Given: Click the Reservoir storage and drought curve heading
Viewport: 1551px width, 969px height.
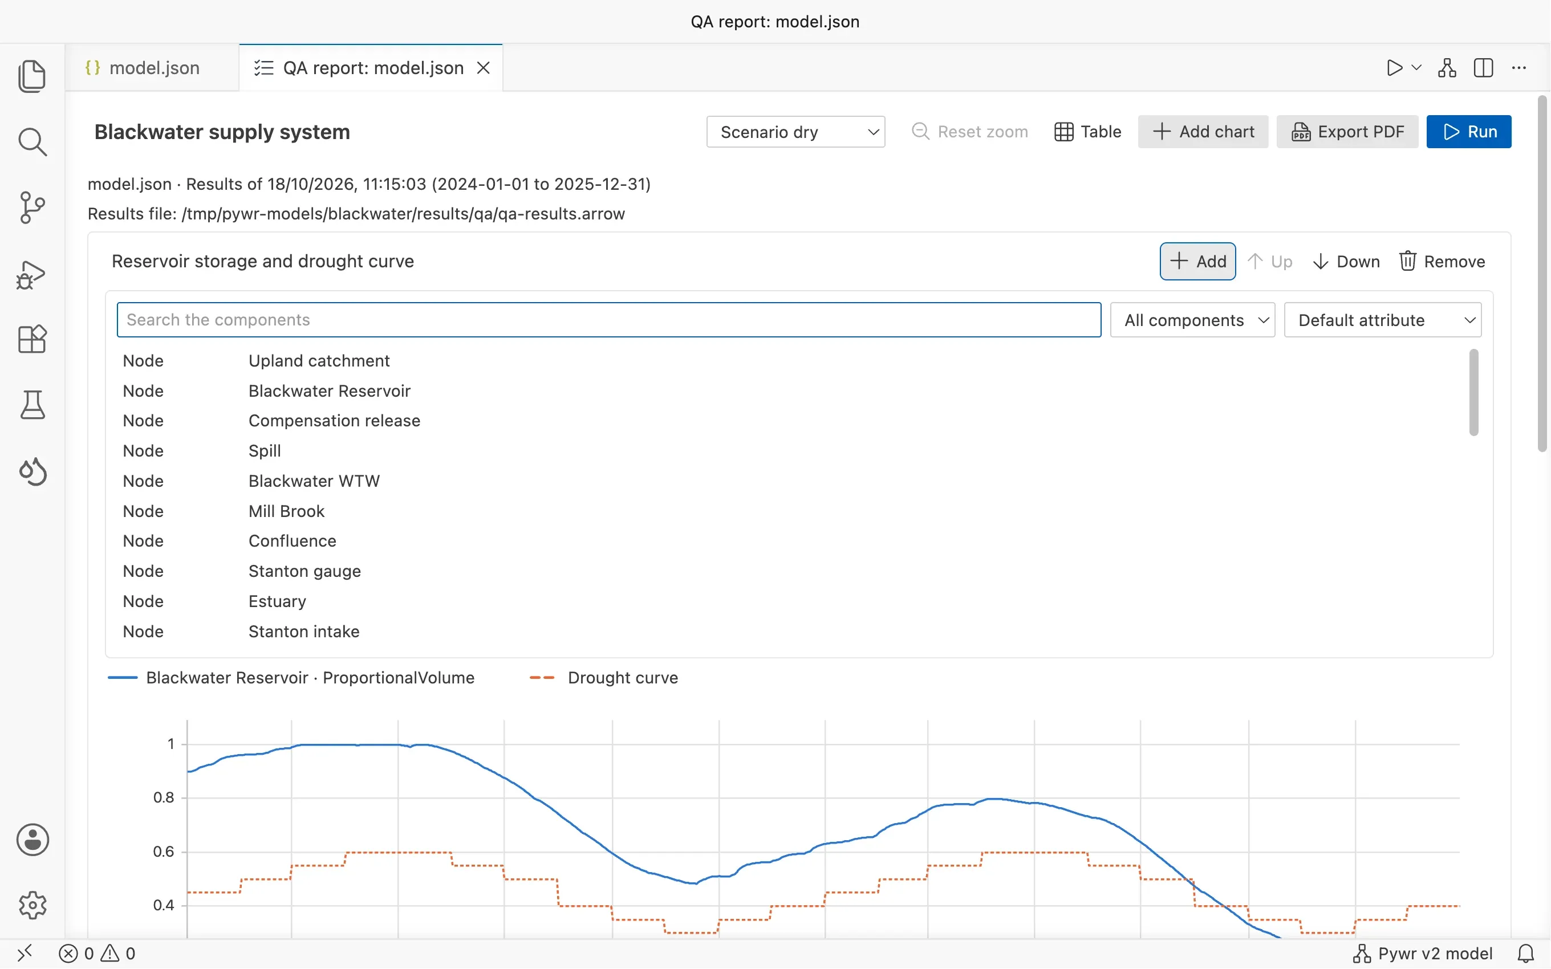Looking at the screenshot, I should (x=263, y=262).
